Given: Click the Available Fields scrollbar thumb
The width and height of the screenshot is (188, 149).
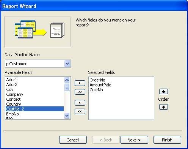Looking at the screenshot, I should click(x=67, y=87).
